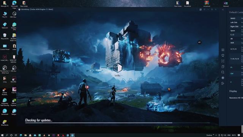
Task: Collapse the Gameloop side panel chevron
Action: 223,10
